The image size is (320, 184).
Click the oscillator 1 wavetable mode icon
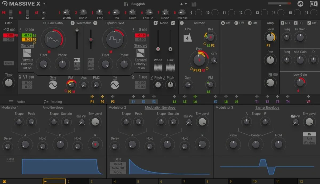click(27, 52)
